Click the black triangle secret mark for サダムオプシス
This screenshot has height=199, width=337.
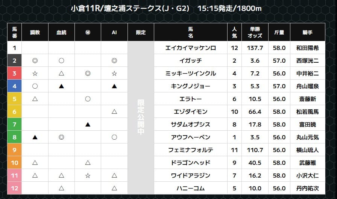click(x=88, y=124)
